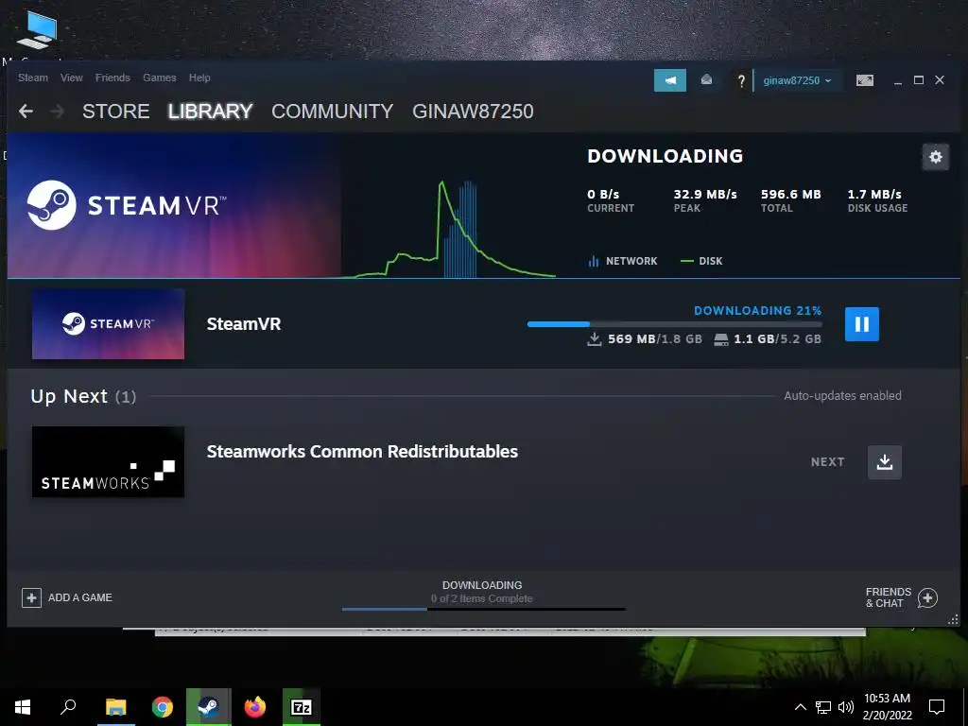Screen dimensions: 968x726
Task: Click the announcements megaphone icon
Action: [670, 80]
